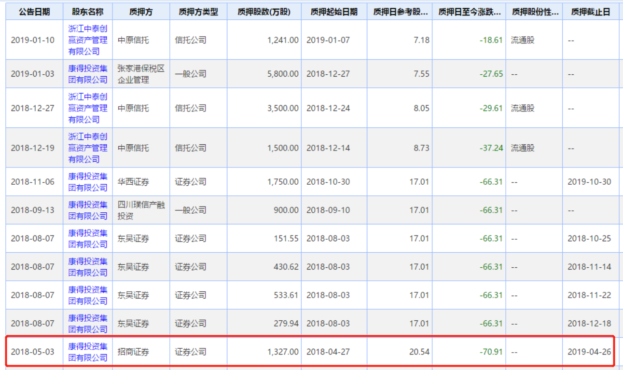Image resolution: width=623 pixels, height=370 pixels.
Task: Open 康得投资集团 link in the 533.61 row
Action: click(88, 295)
